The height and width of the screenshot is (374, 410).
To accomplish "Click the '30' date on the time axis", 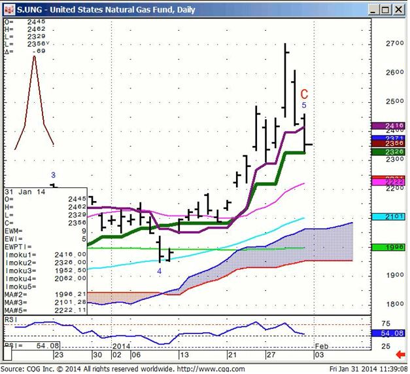I will pos(97,355).
